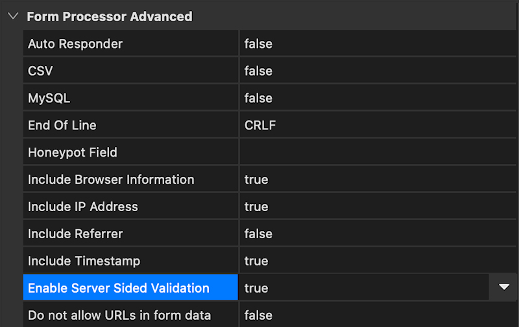
Task: Click the Include Referrer false value
Action: 258,234
